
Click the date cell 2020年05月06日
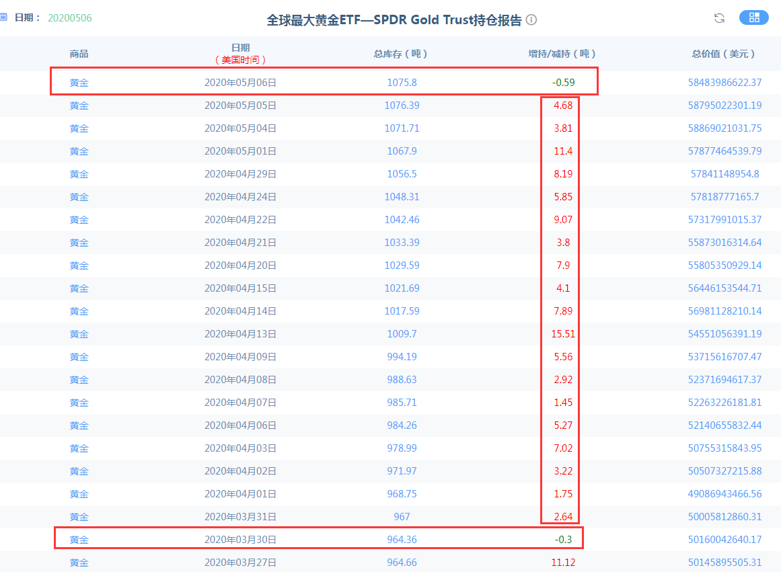[240, 83]
